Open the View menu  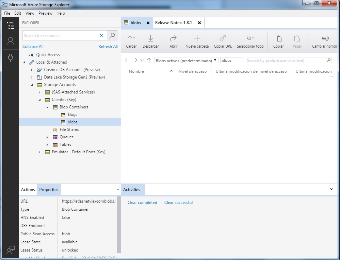pos(30,13)
